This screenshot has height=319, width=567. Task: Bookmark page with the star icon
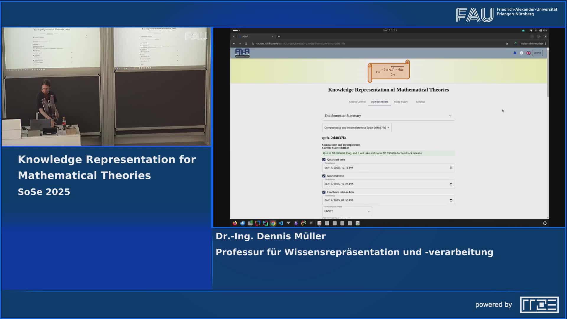coord(507,43)
